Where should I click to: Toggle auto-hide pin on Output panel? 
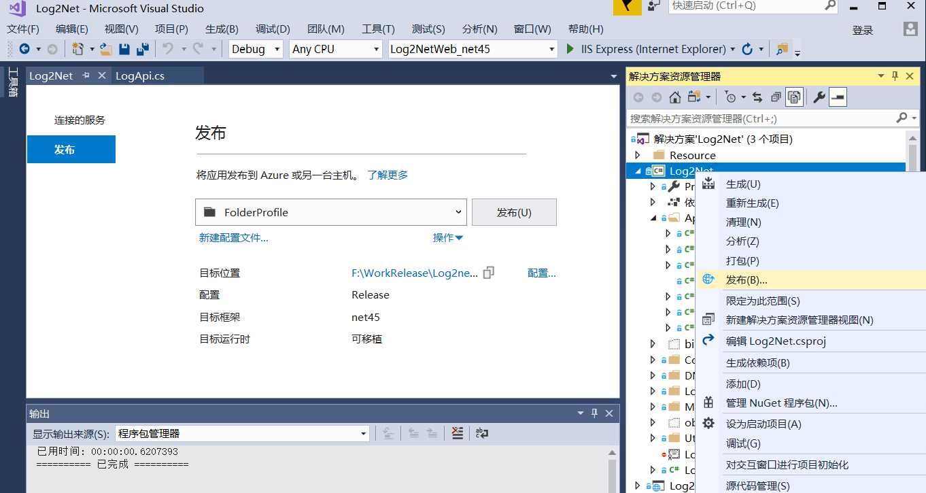[x=594, y=413]
